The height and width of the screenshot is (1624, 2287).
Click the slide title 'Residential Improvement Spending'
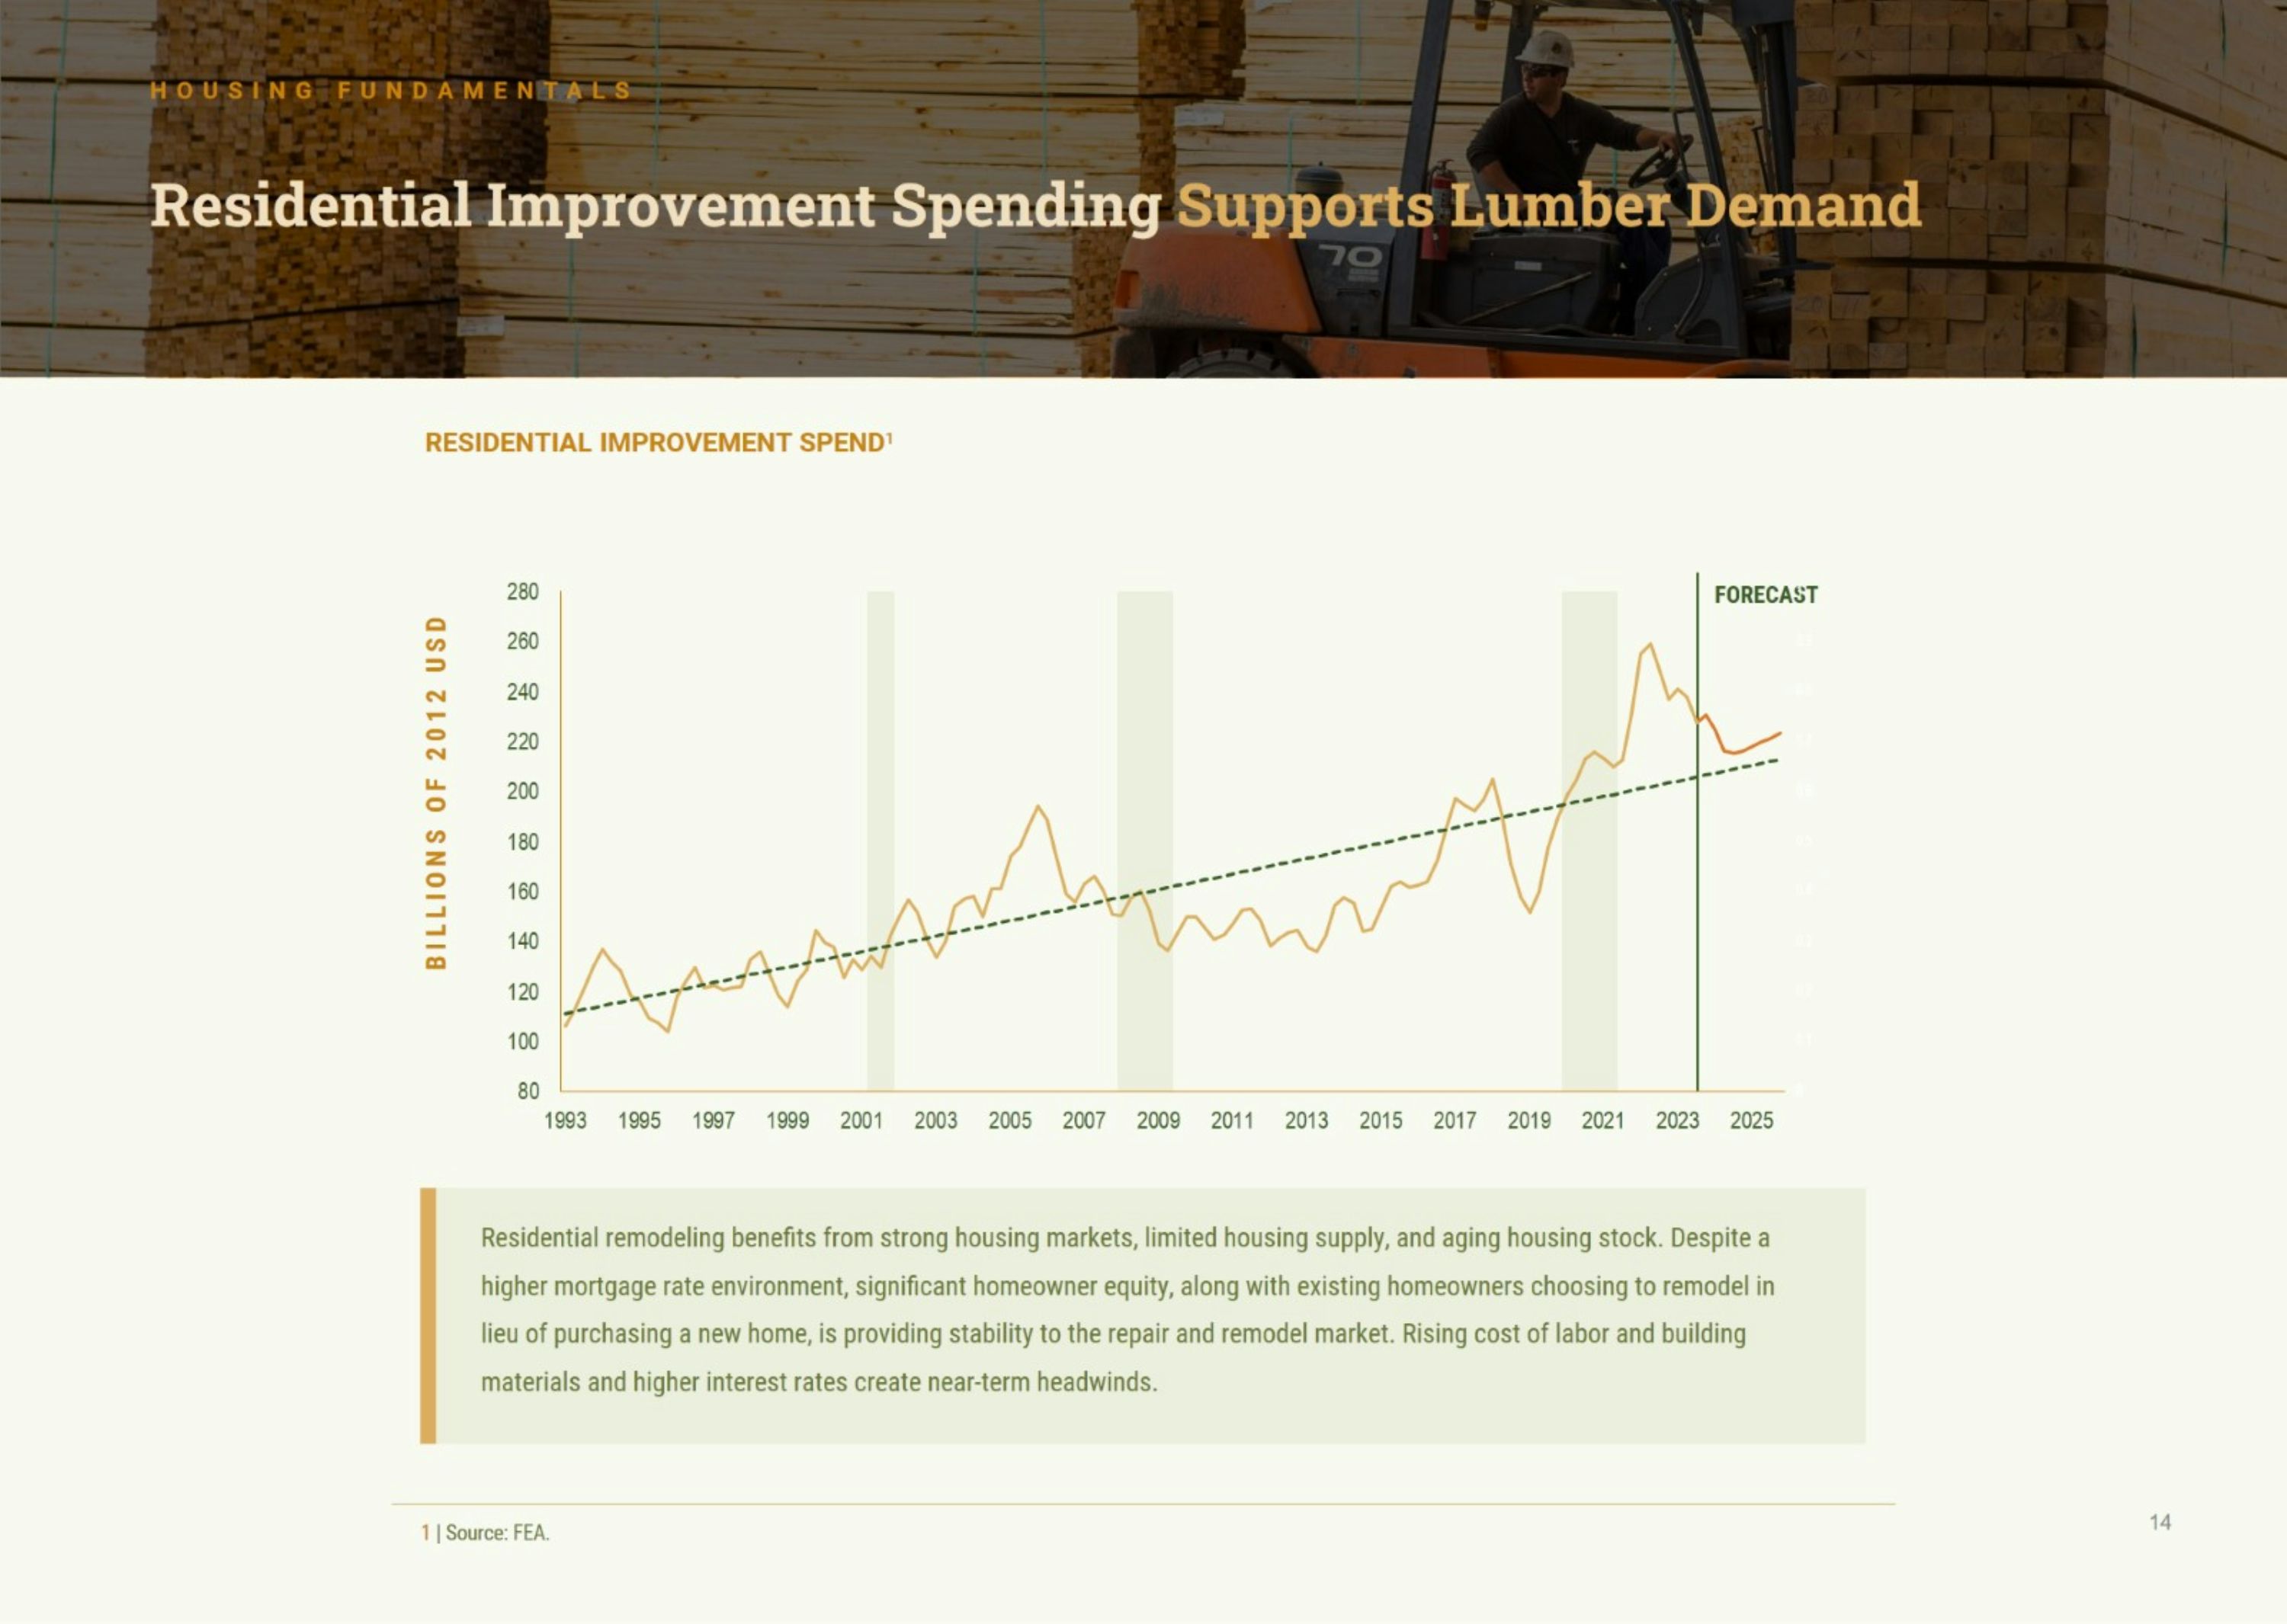click(x=656, y=206)
